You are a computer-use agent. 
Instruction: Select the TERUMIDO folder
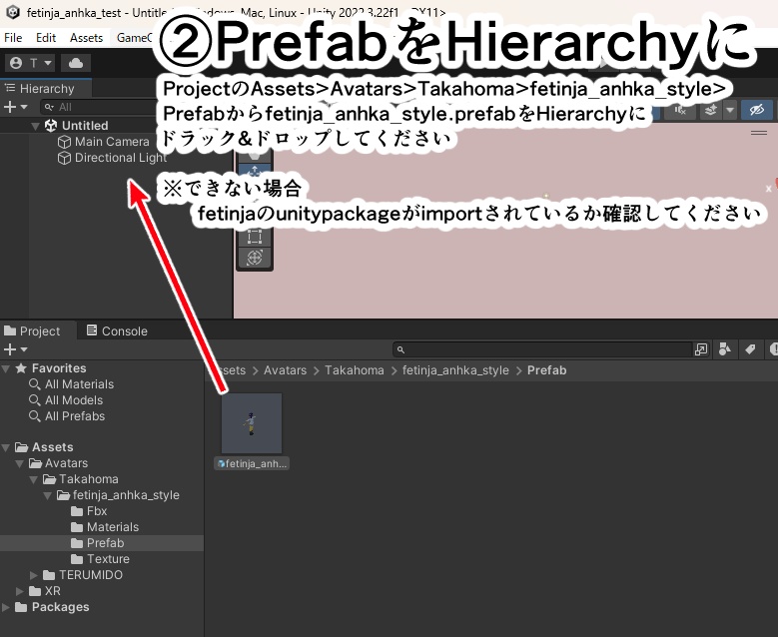(x=91, y=575)
